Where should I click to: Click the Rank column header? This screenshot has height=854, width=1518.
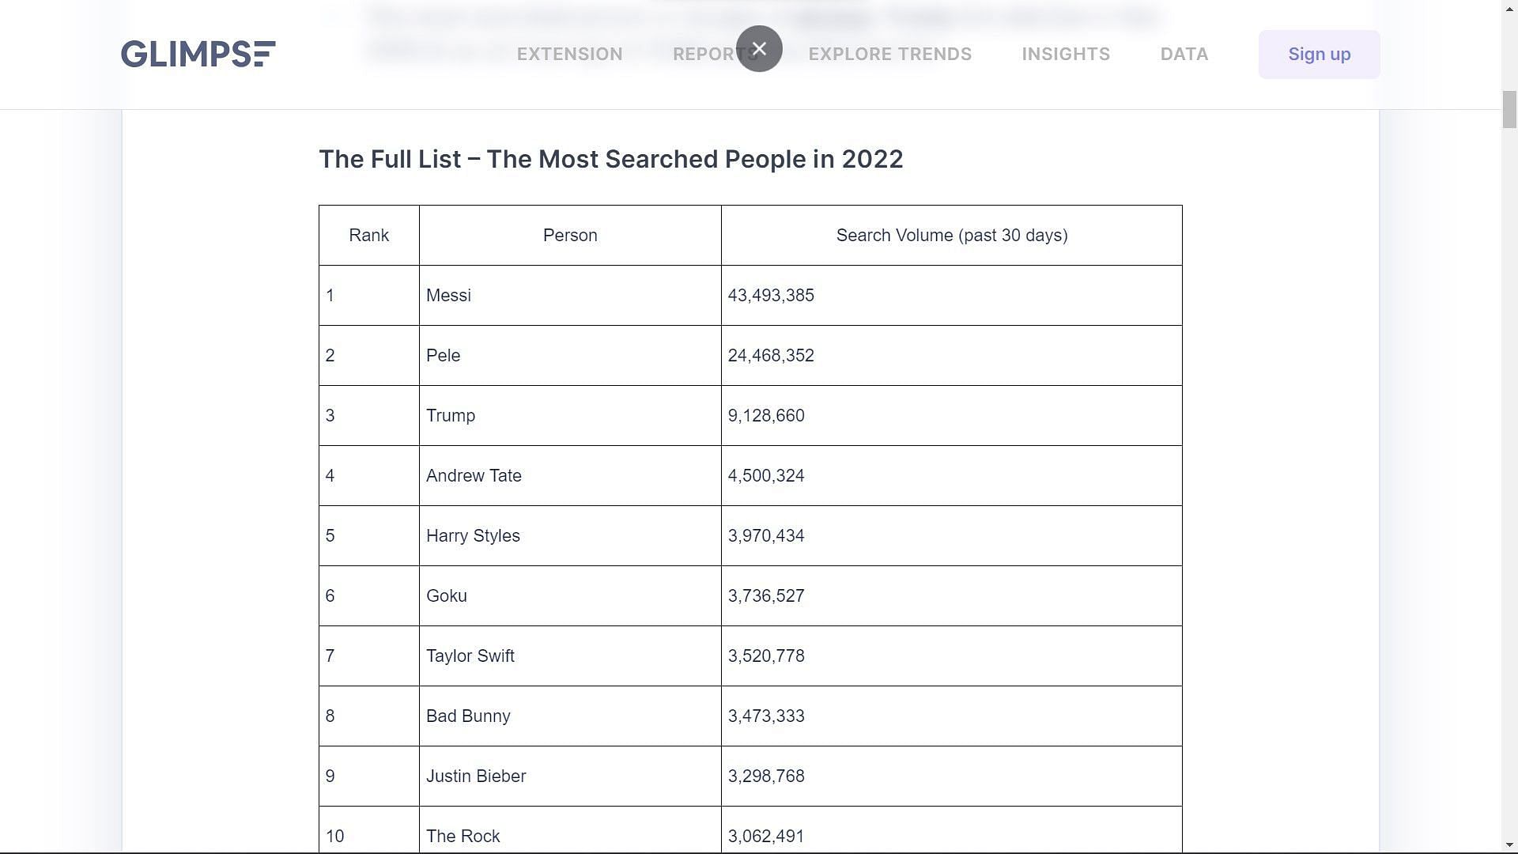[369, 236]
